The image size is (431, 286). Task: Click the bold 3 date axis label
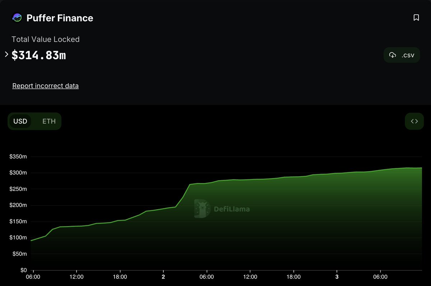click(x=337, y=277)
